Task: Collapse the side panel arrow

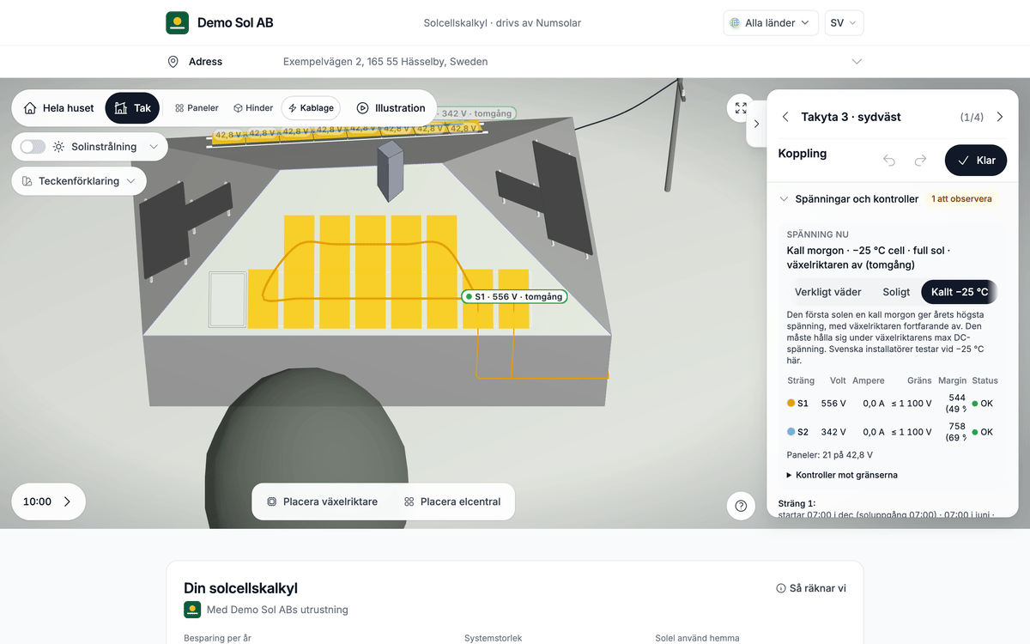Action: (756, 124)
